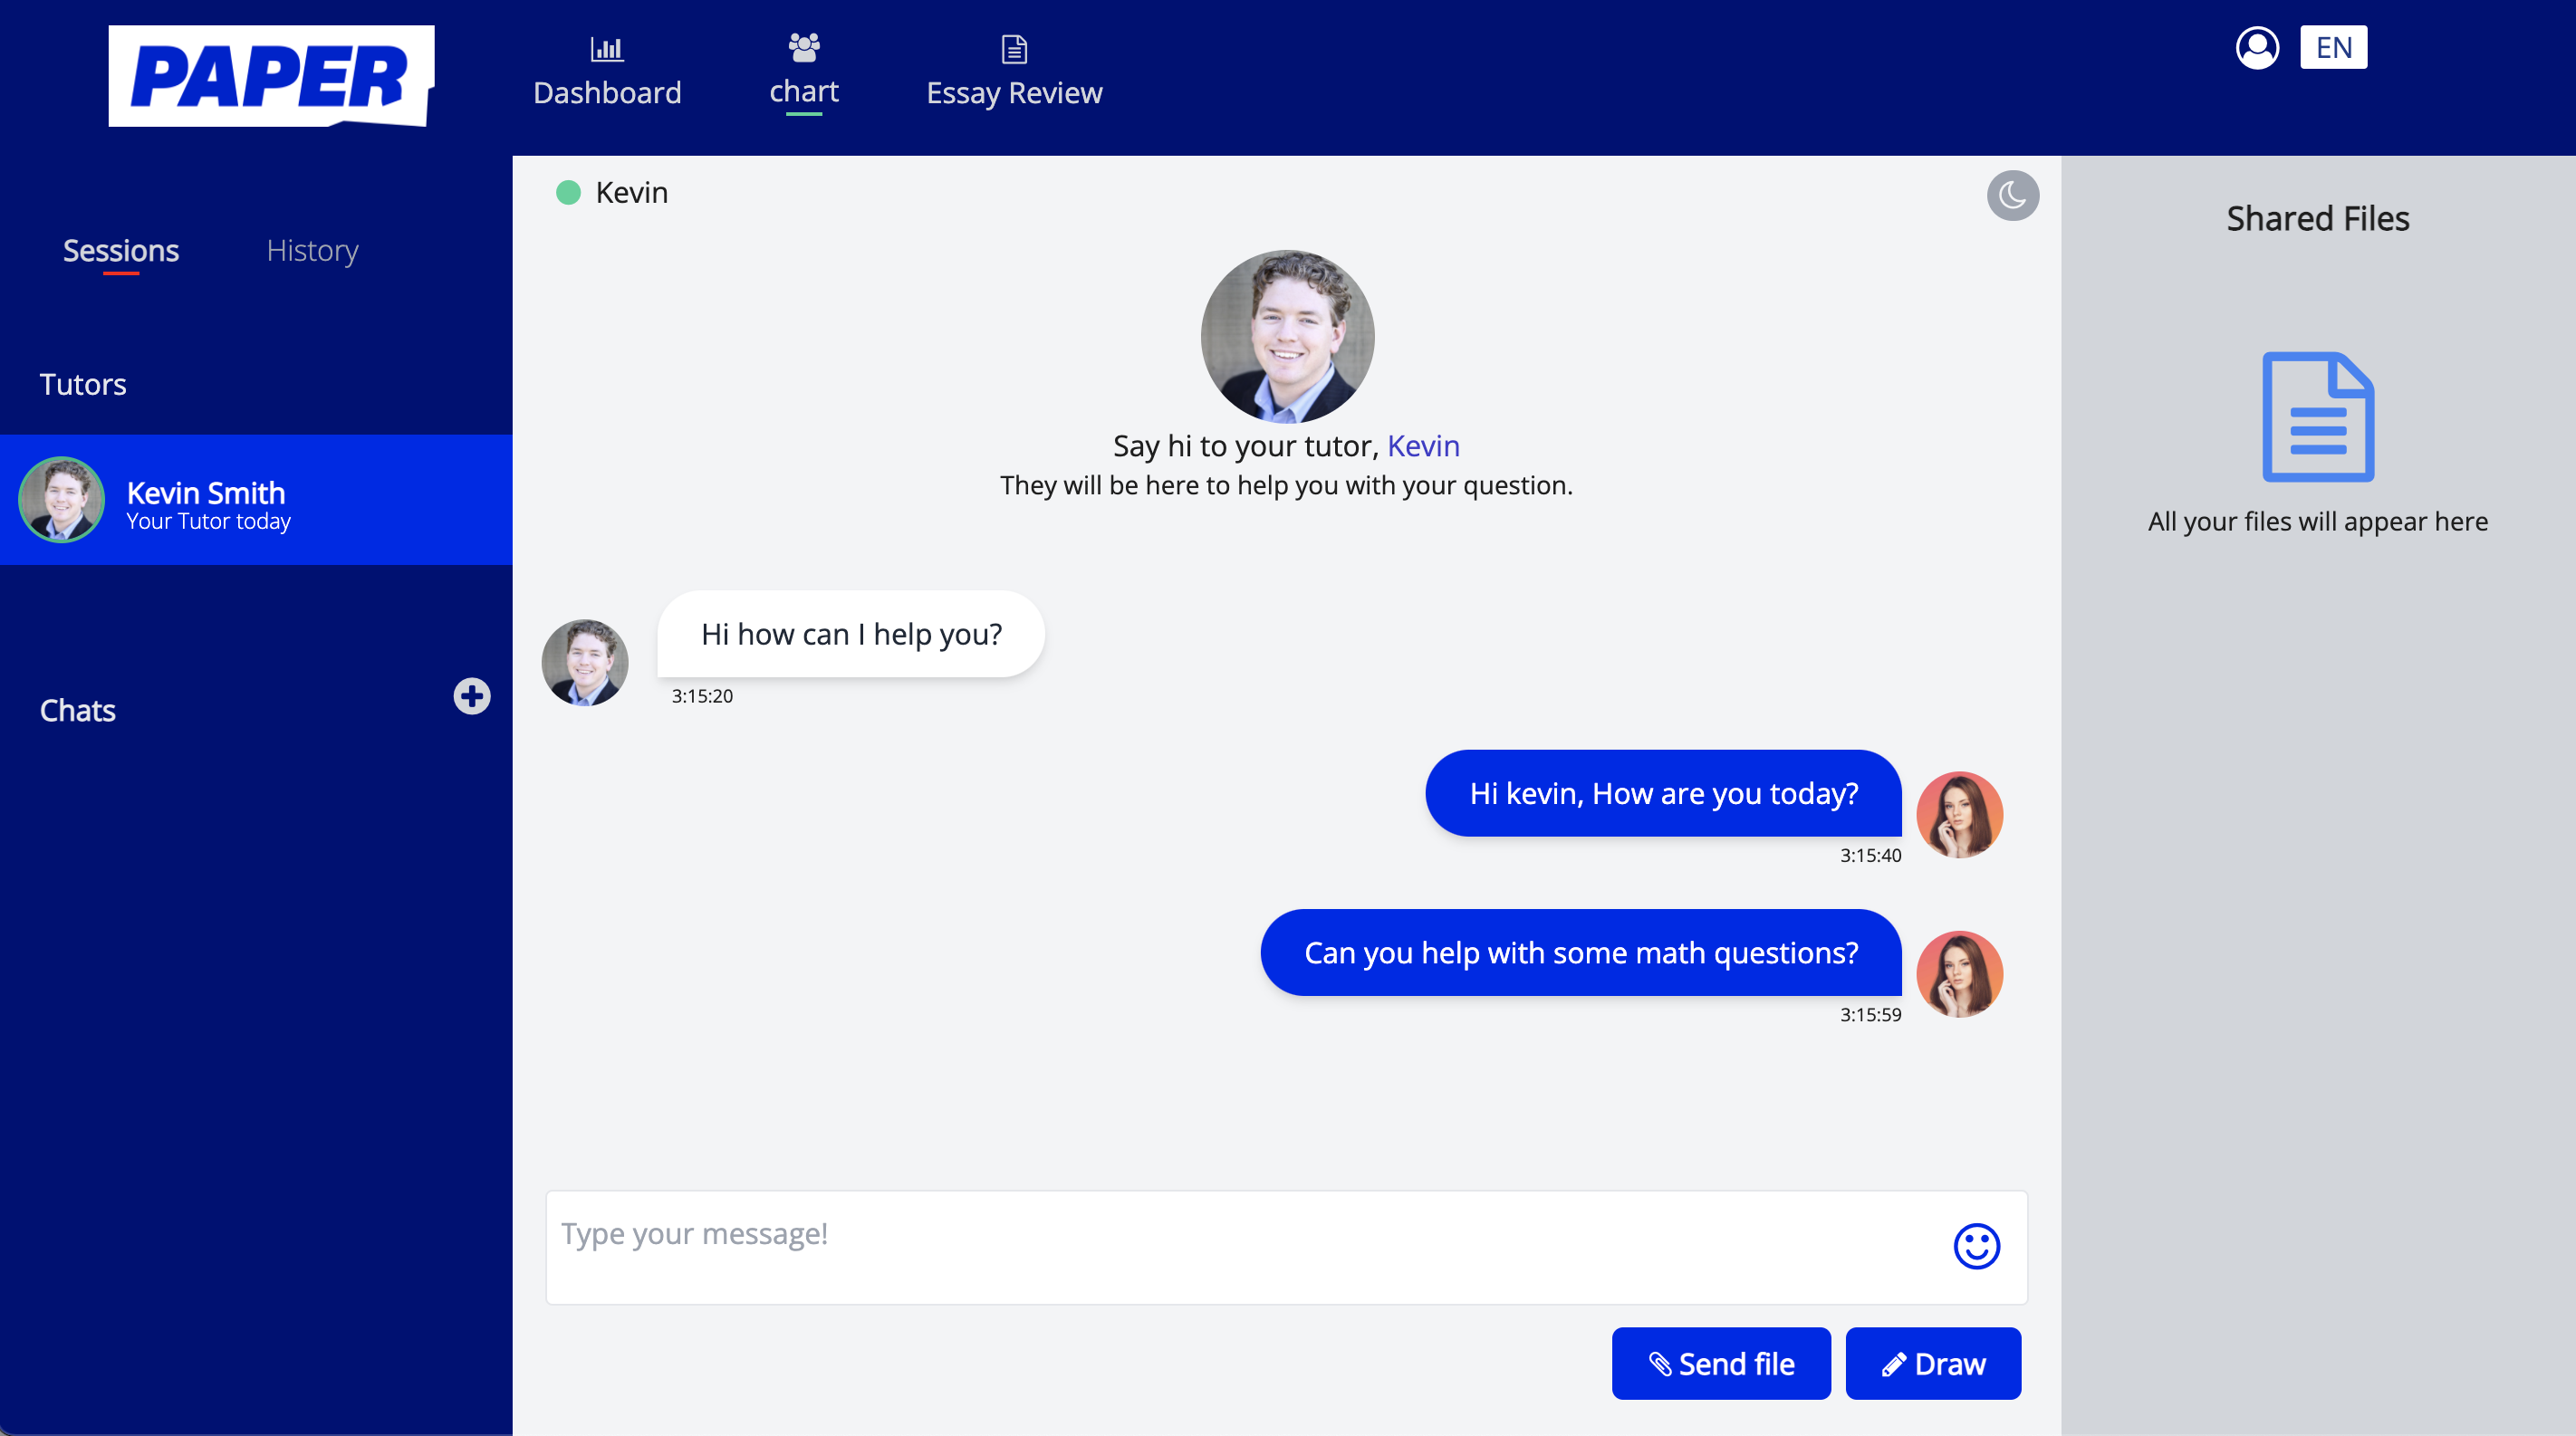Start a new chat with the plus icon
This screenshot has width=2576, height=1436.
tap(471, 696)
